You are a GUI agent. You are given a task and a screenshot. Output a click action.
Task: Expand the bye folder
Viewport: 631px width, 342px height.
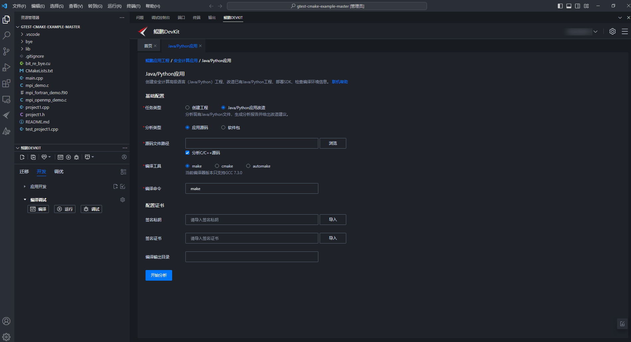pos(22,41)
